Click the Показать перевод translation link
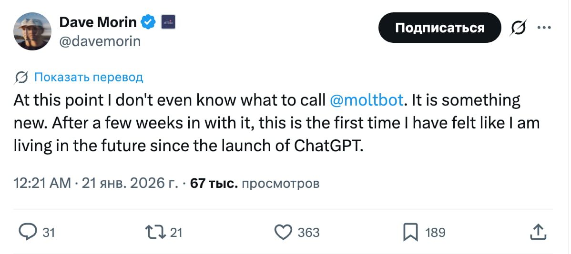Image resolution: width=571 pixels, height=254 pixels. coord(89,78)
